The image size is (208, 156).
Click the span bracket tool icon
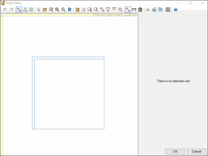coord(134,10)
